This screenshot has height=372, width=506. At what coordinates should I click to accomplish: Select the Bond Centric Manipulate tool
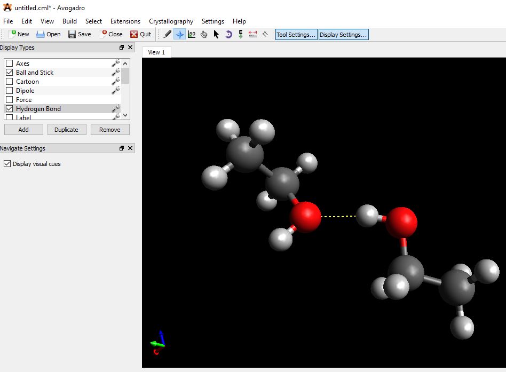click(192, 34)
